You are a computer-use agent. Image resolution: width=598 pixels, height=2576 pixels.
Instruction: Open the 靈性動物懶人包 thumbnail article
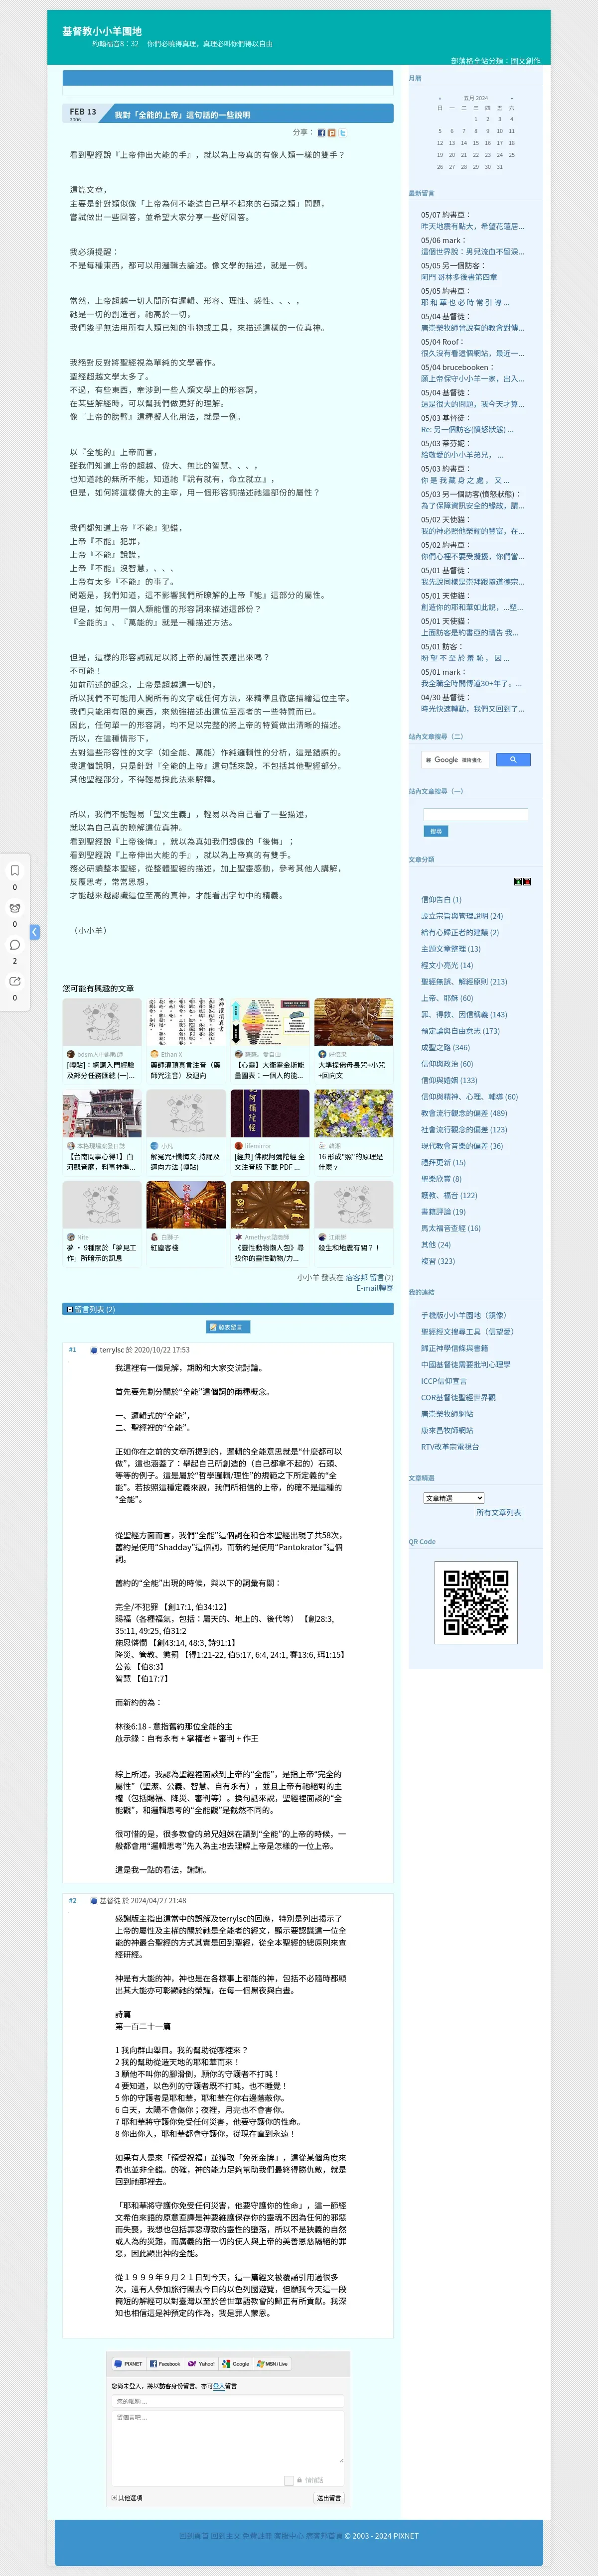point(270,1205)
